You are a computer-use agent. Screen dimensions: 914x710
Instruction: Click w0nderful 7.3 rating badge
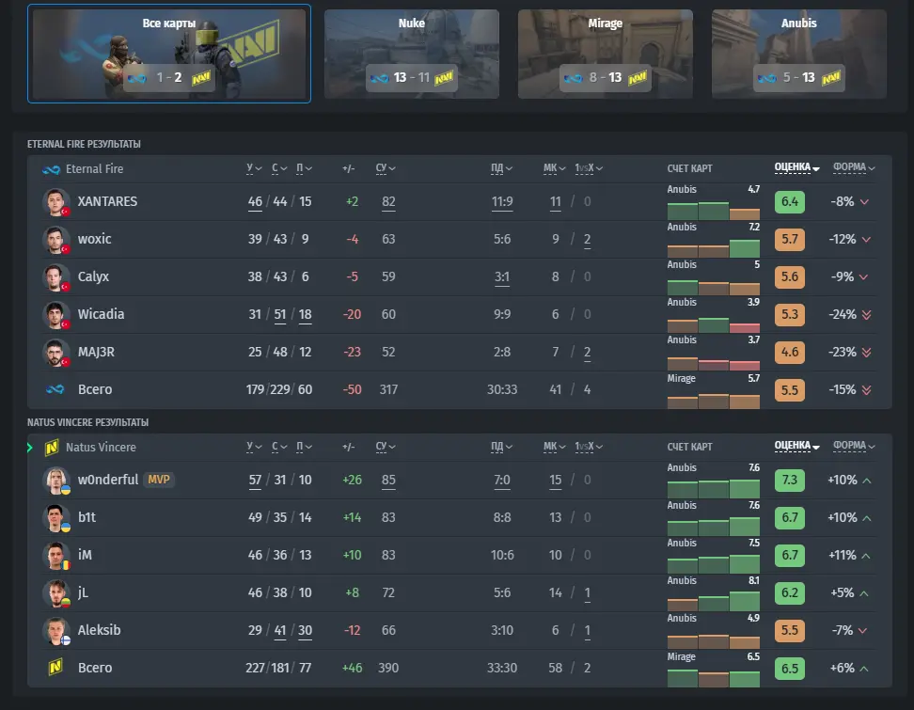pyautogui.click(x=789, y=481)
